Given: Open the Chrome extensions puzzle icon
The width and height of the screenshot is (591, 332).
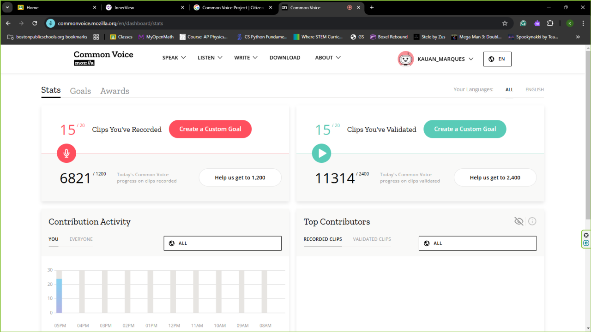Looking at the screenshot, I should 550,23.
